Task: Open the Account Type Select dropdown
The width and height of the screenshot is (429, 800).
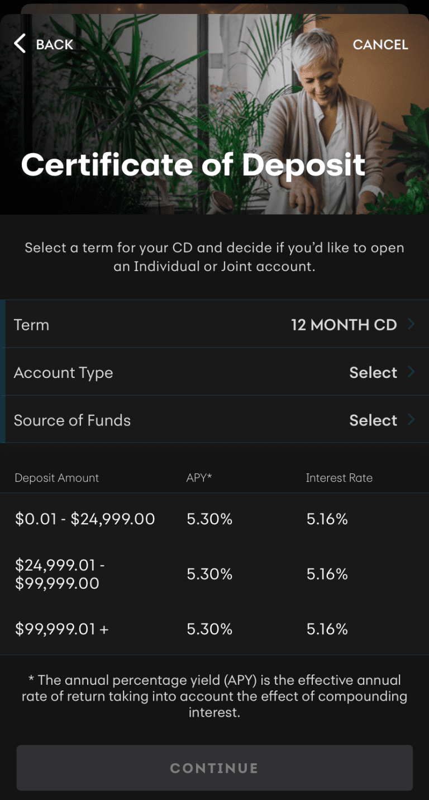Action: coord(373,372)
